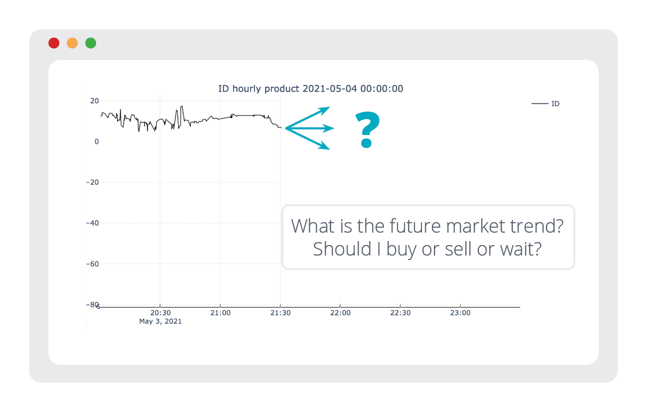Click the downward-pointing teal arrow tip
647x412 pixels.
[325, 146]
